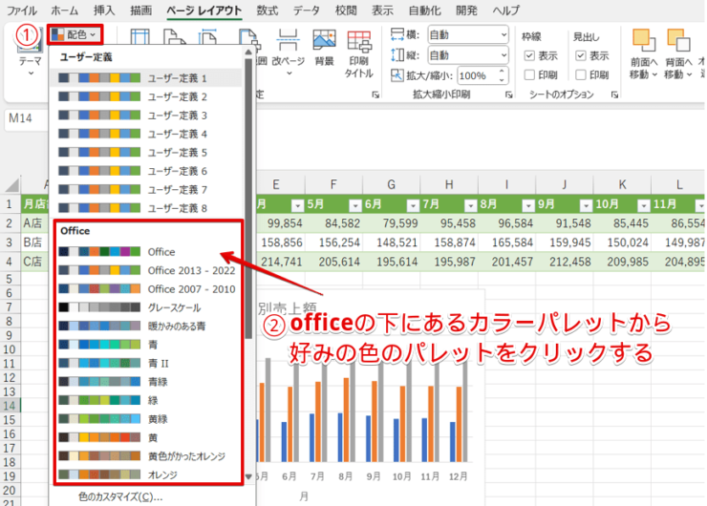Open the ファイル (File) menu tab
This screenshot has height=506, width=707.
click(22, 11)
